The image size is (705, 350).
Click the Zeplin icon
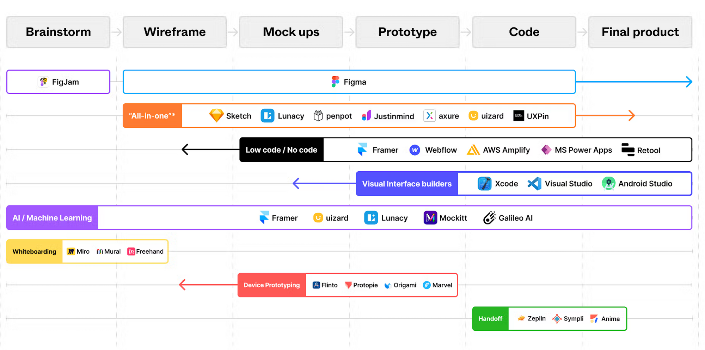[521, 318]
